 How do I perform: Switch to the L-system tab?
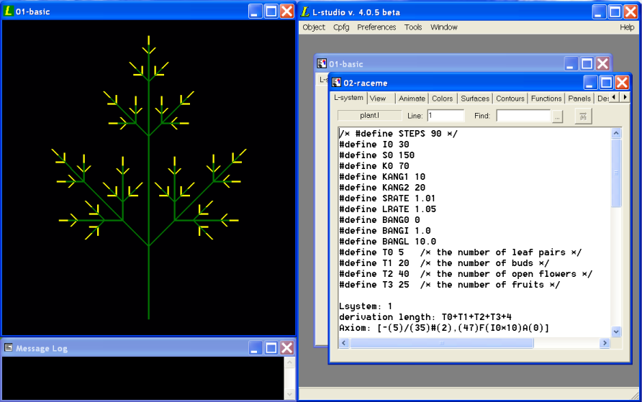348,98
